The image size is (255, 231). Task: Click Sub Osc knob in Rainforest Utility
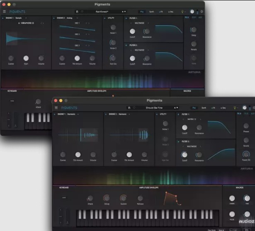click(x=113, y=58)
